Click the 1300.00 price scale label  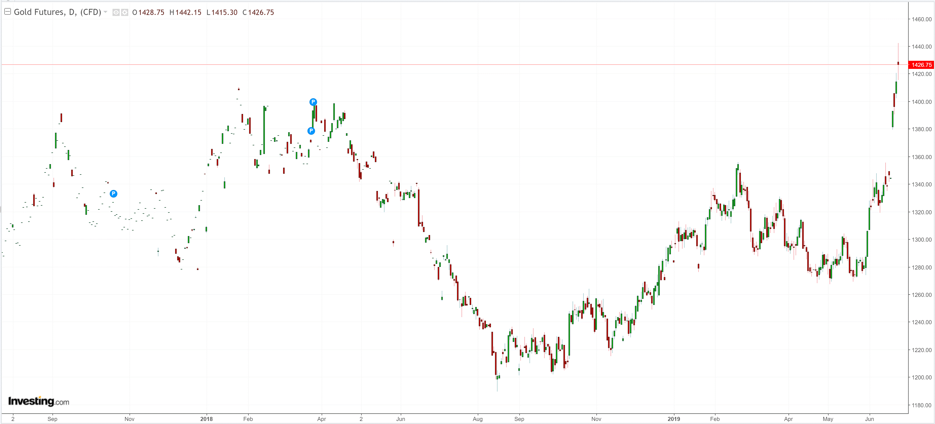921,240
